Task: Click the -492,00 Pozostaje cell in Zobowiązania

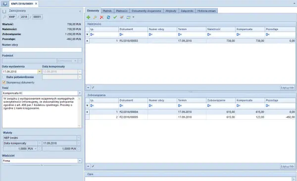Action: tap(280, 117)
